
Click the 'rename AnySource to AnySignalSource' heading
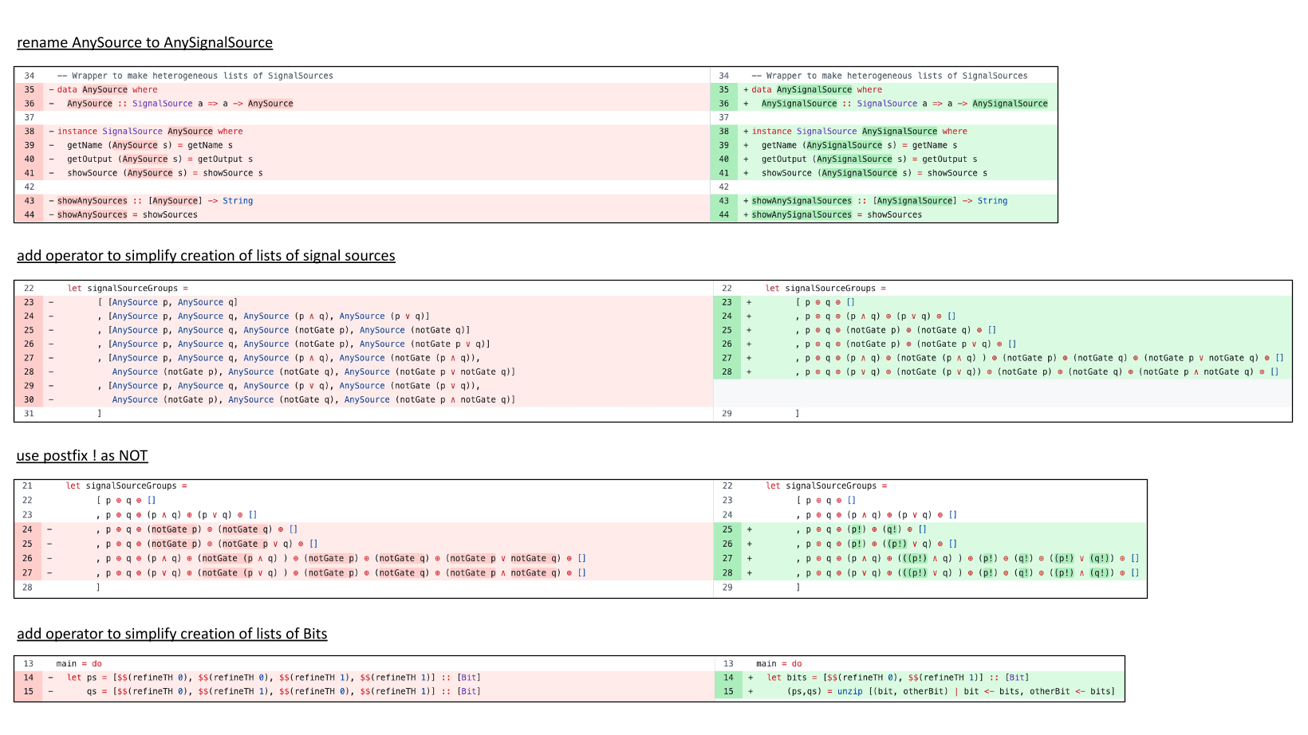[144, 43]
